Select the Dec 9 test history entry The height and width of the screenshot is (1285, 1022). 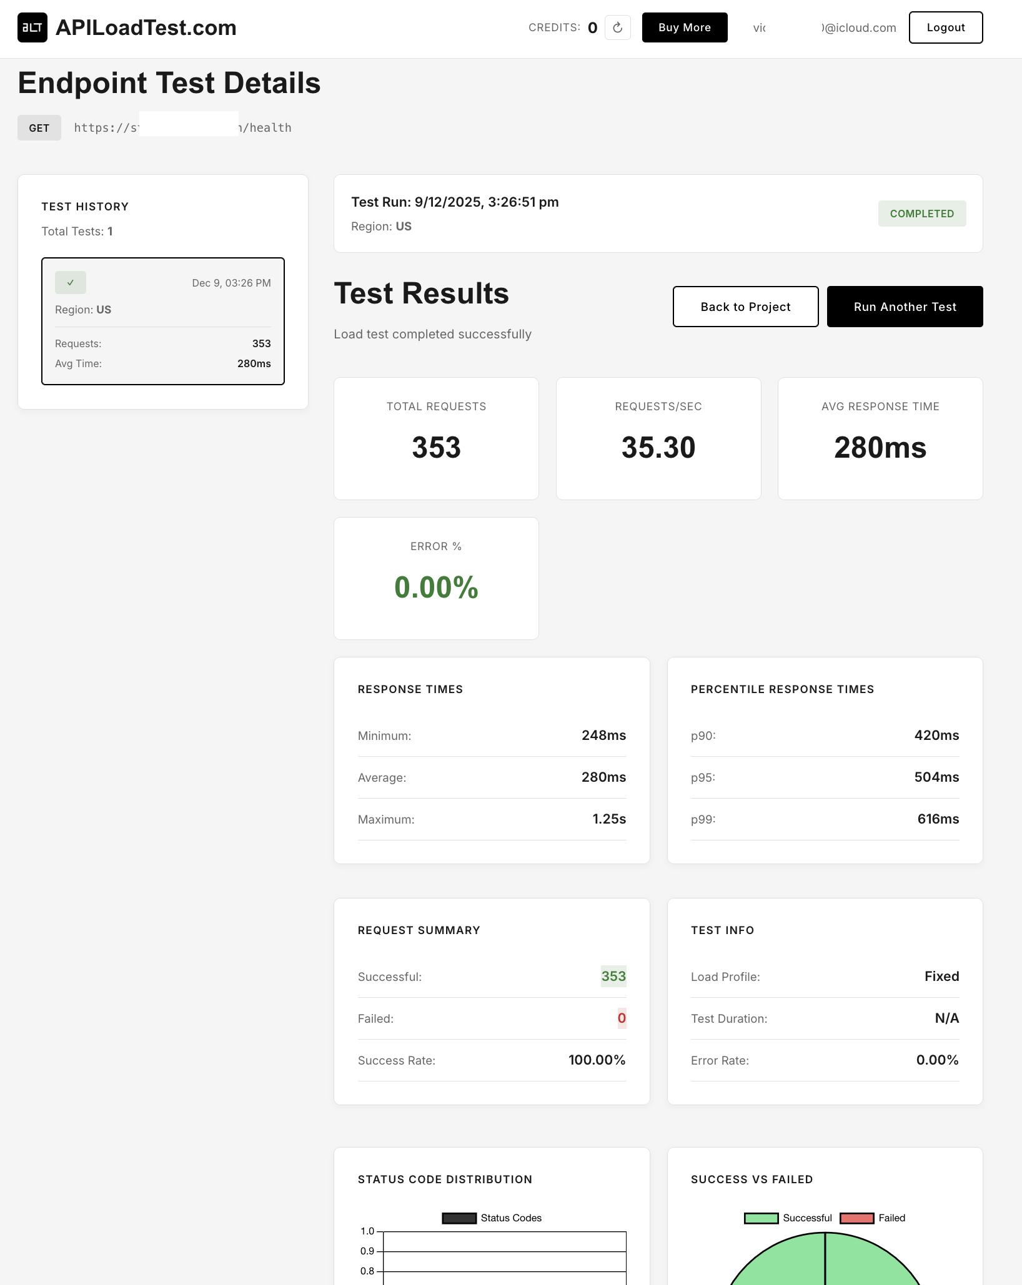tap(162, 320)
